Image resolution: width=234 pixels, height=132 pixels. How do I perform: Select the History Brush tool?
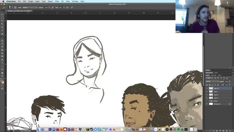[x=2, y=44]
